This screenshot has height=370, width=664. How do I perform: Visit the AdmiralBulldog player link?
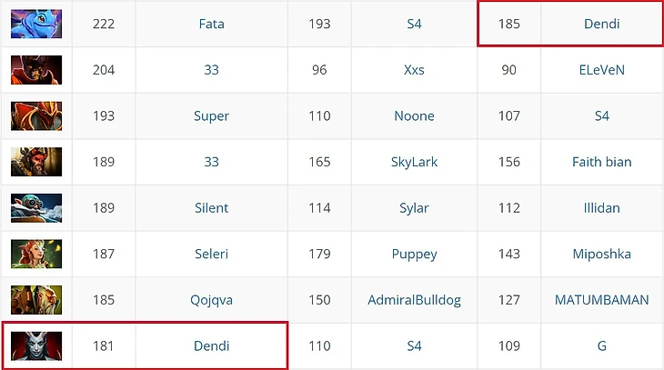pos(414,300)
